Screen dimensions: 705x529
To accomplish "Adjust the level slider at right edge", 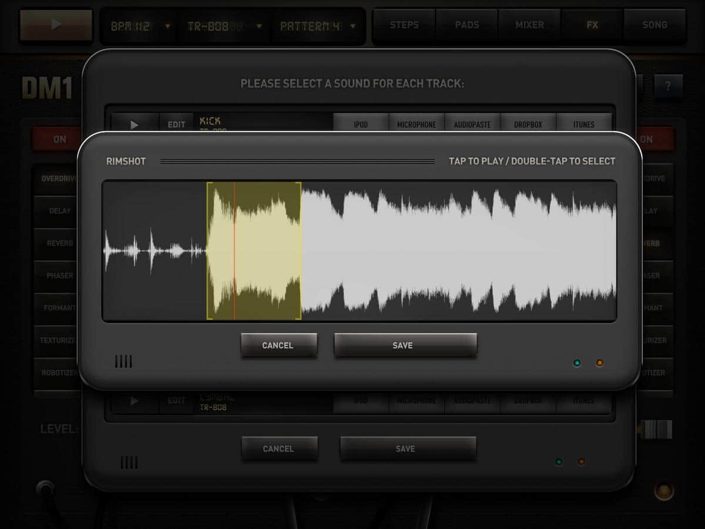I will click(657, 430).
